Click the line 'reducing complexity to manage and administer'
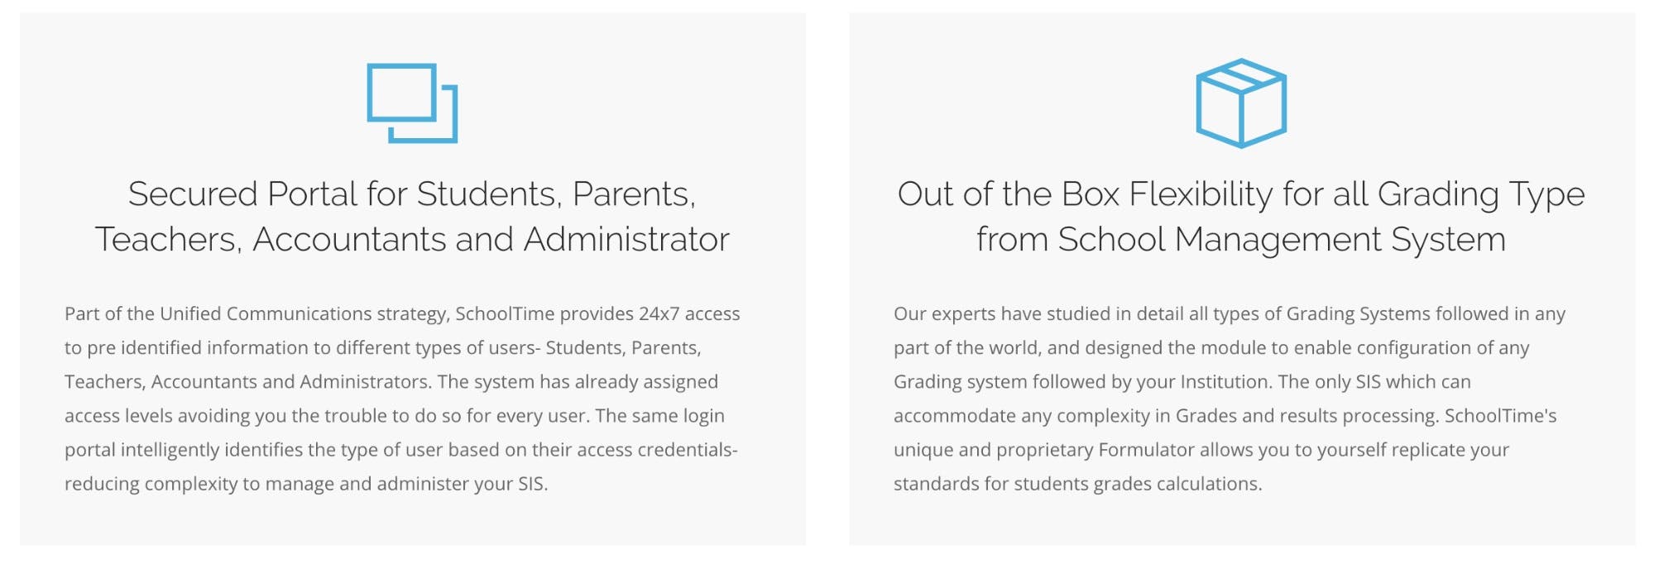The height and width of the screenshot is (564, 1654). [x=306, y=485]
